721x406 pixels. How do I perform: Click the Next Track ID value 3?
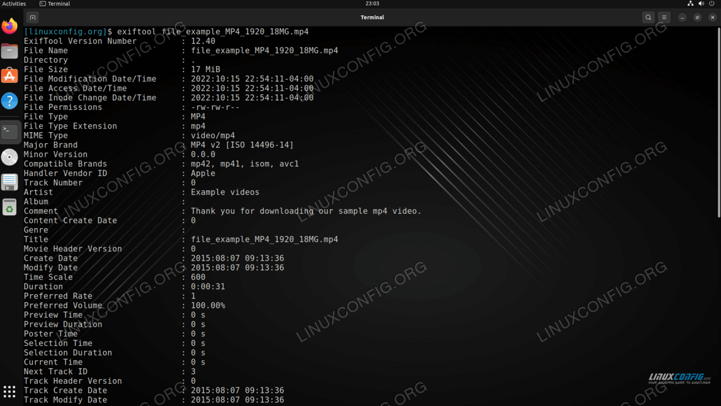193,371
